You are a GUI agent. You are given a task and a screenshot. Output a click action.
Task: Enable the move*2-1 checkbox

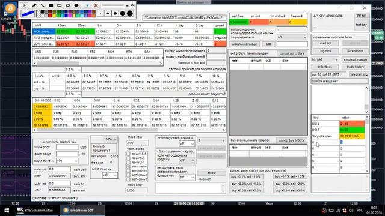128,162
